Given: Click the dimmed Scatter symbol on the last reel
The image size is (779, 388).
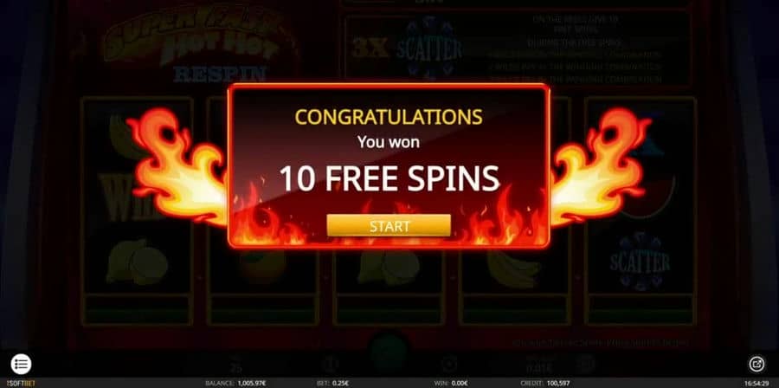Looking at the screenshot, I should pos(640,262).
